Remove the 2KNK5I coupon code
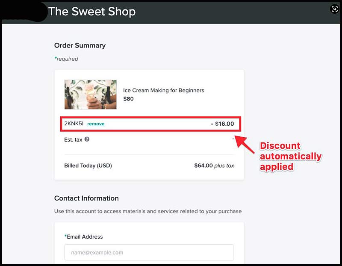This screenshot has width=342, height=266. click(x=96, y=124)
